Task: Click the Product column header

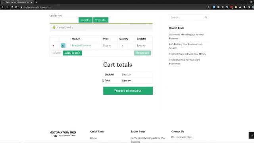Action: [x=76, y=39]
